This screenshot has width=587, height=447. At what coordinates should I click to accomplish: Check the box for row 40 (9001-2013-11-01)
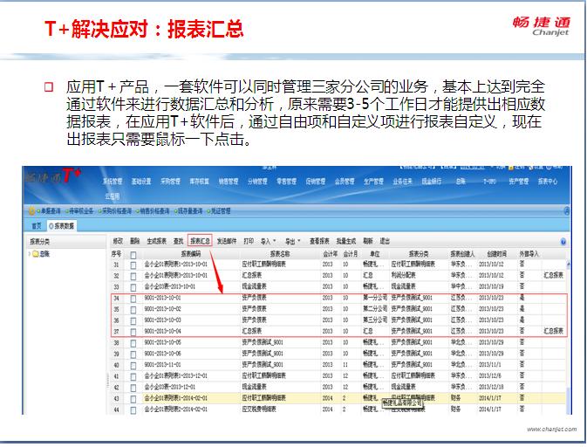(x=133, y=365)
